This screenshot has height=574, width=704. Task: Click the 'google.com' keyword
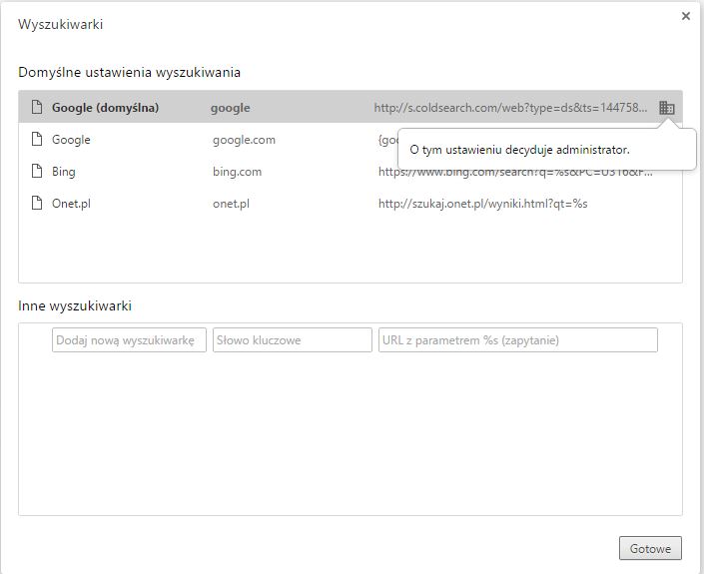point(244,140)
